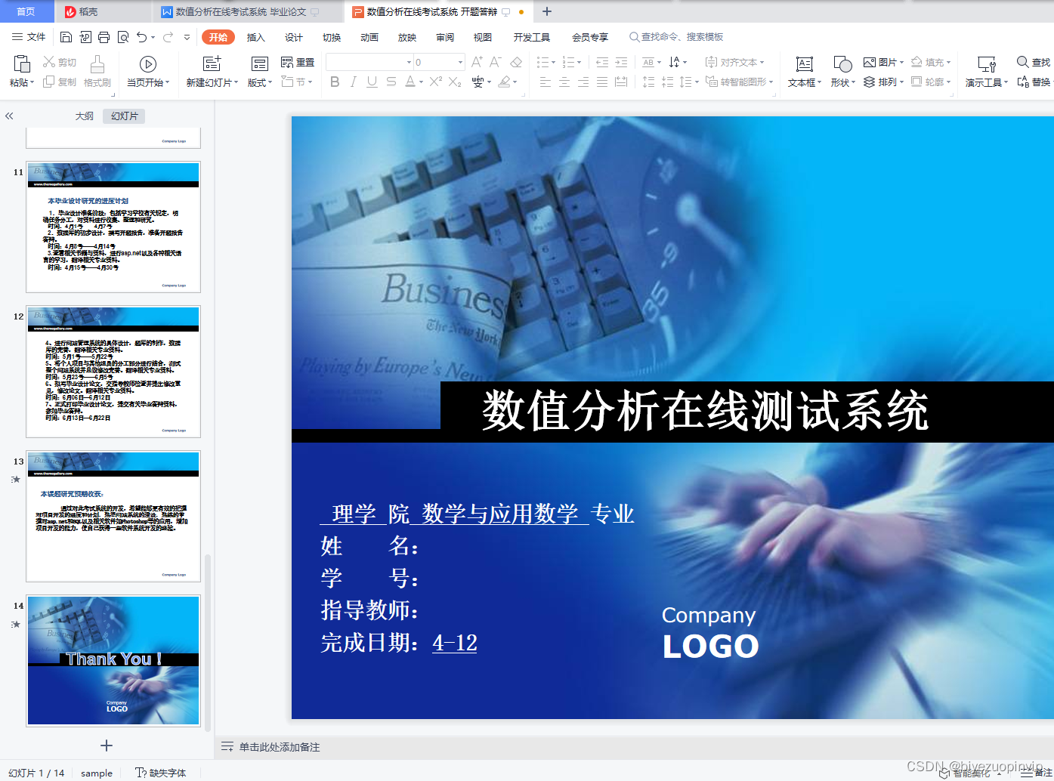Toggle Bold formatting

[x=335, y=82]
